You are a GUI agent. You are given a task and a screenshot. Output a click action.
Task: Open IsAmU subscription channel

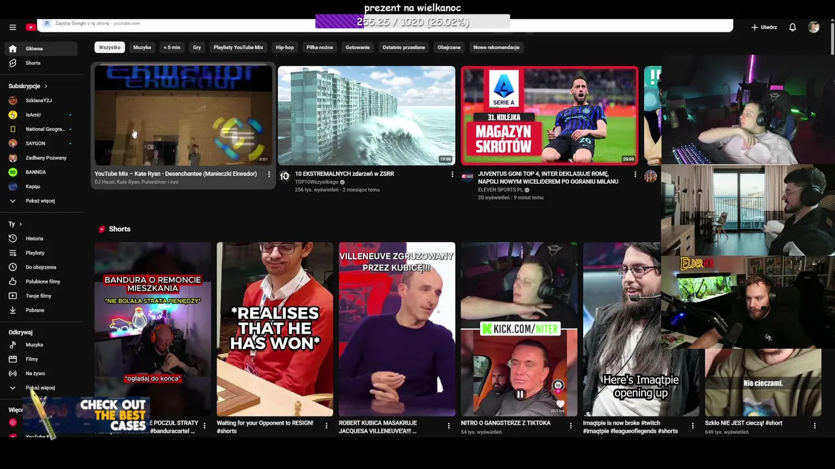(33, 115)
